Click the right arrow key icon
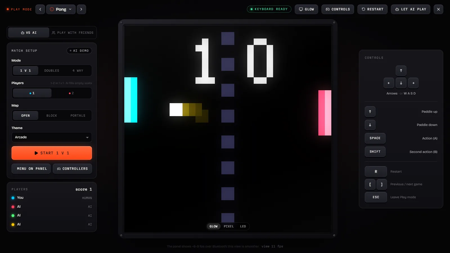This screenshot has width=450, height=253. (413, 83)
